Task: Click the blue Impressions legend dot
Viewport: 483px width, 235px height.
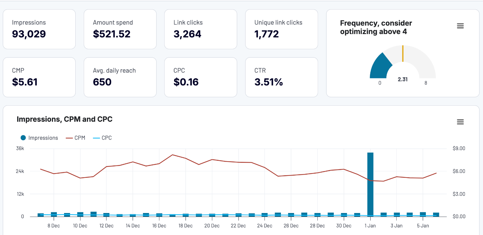Action: pyautogui.click(x=22, y=138)
